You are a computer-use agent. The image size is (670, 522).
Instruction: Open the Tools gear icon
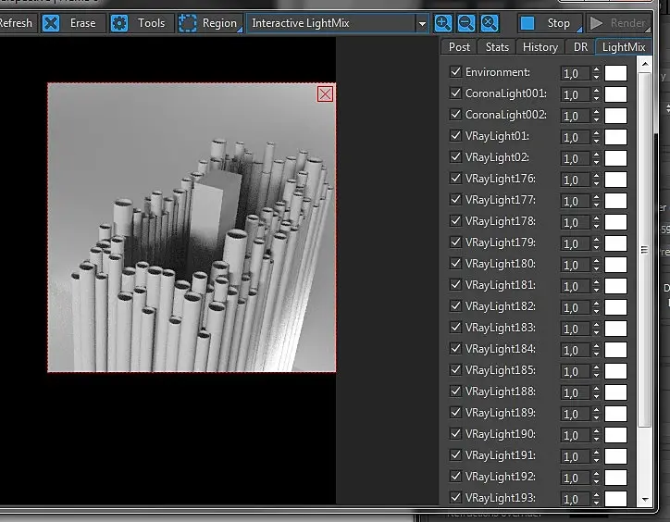tap(119, 23)
